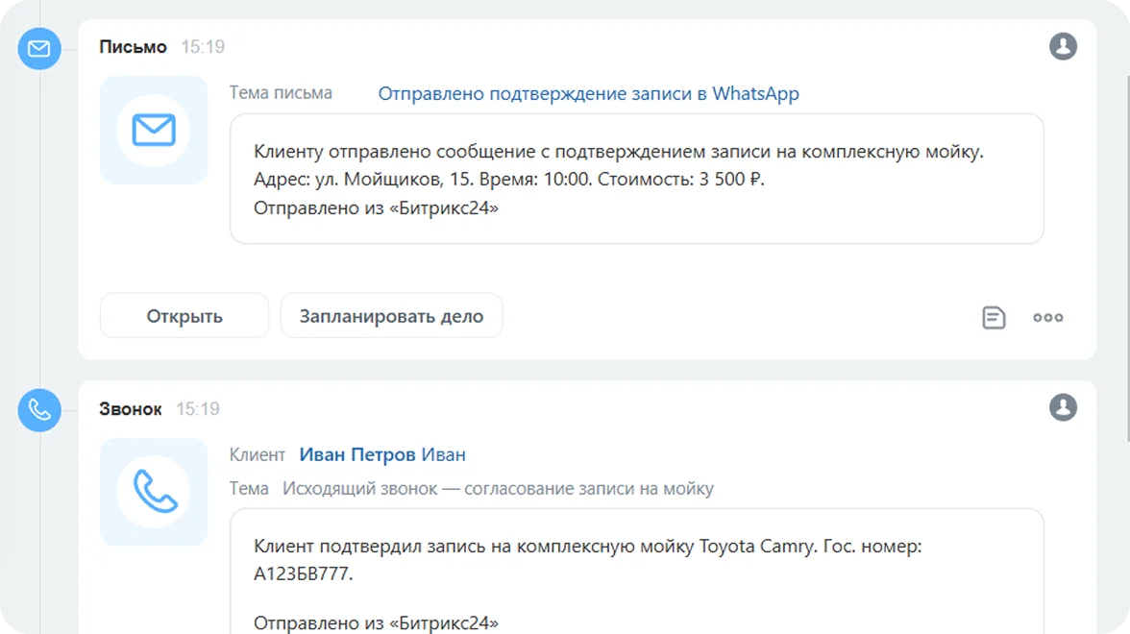Viewport: 1130px width, 634px height.
Task: Click the blue mail timeline icon beside Письмо
Action: (x=38, y=48)
